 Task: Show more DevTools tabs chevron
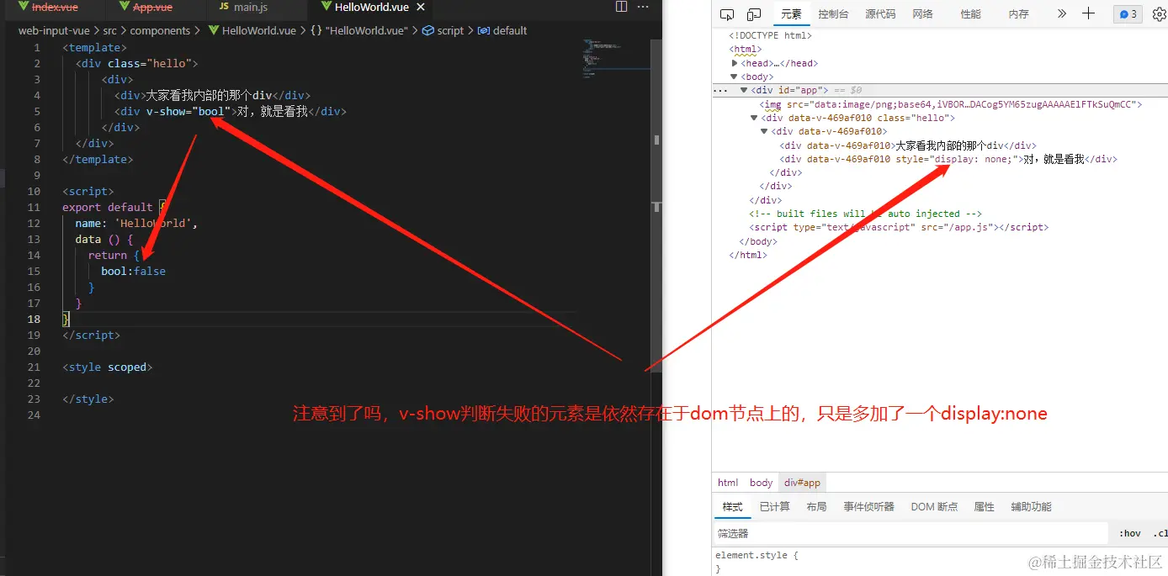tap(1062, 13)
